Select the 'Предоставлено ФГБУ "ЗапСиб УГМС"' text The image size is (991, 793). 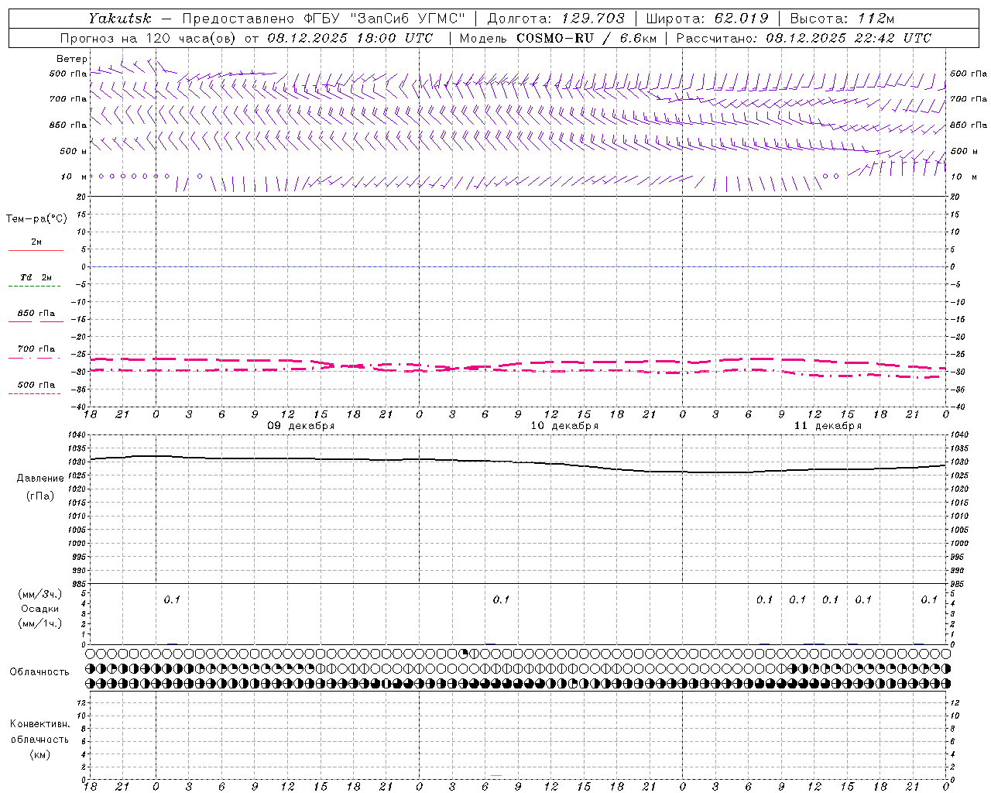324,19
